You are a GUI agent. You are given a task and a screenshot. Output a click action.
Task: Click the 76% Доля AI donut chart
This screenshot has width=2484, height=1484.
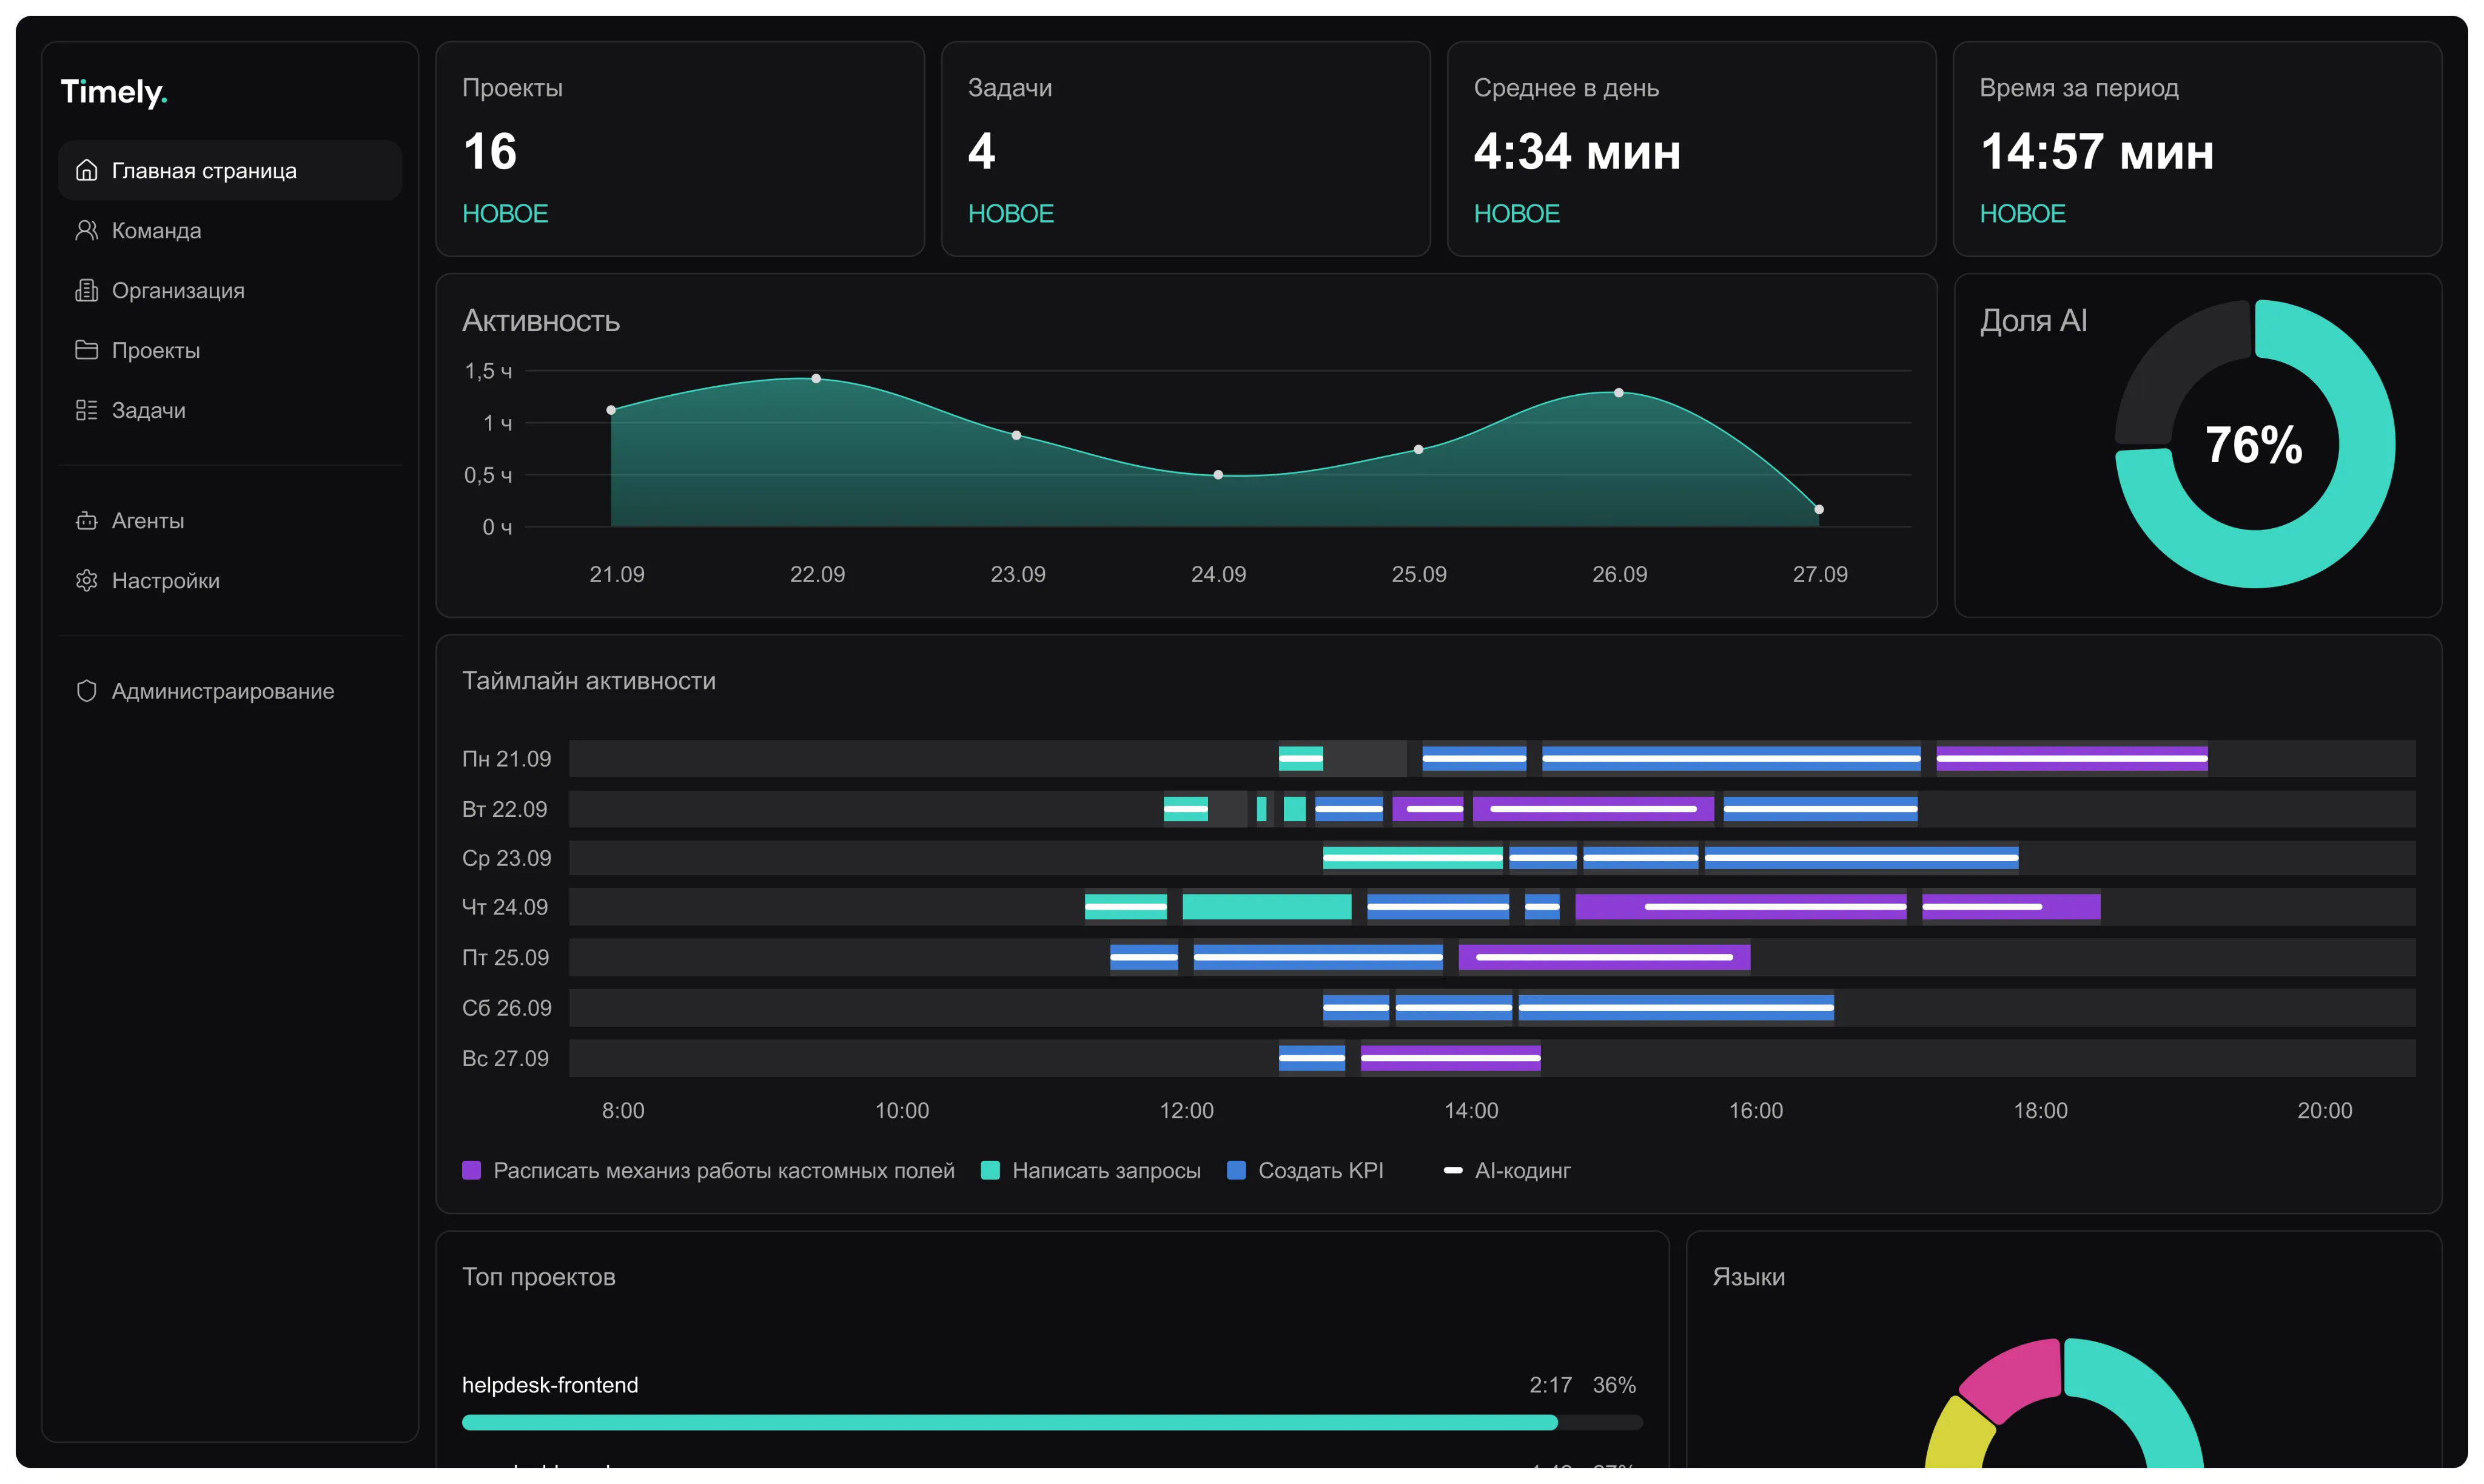click(2255, 444)
